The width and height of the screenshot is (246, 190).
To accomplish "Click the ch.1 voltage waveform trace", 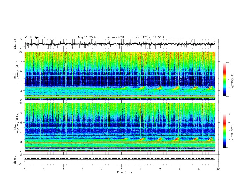I will pos(120,44).
